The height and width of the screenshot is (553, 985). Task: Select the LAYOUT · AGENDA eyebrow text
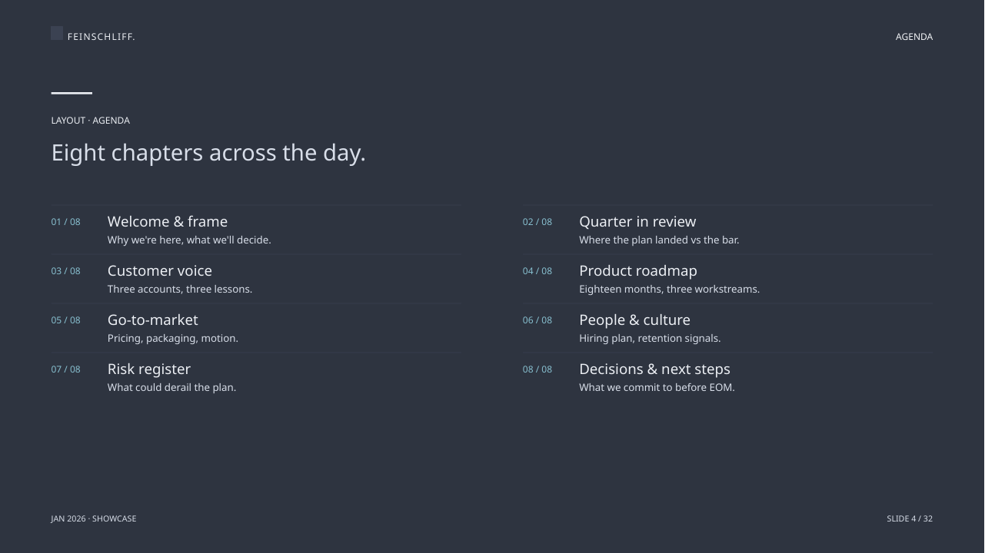[x=91, y=121]
